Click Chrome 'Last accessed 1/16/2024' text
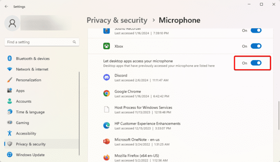This screenshot has width=280, height=162. tap(132, 96)
